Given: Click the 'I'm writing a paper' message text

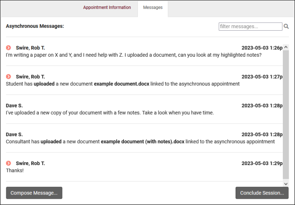Looking at the screenshot, I should [134, 55].
